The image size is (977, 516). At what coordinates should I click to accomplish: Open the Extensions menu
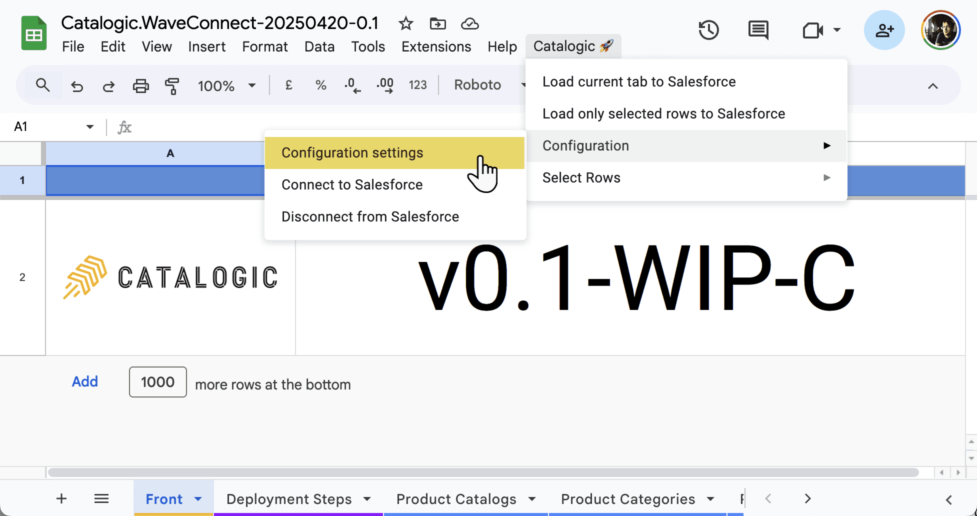tap(436, 46)
